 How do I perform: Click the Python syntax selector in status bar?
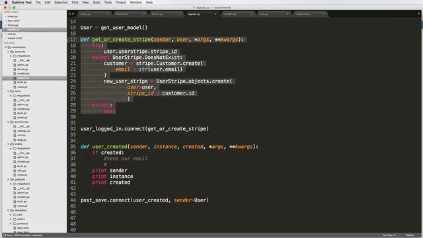[x=410, y=235]
